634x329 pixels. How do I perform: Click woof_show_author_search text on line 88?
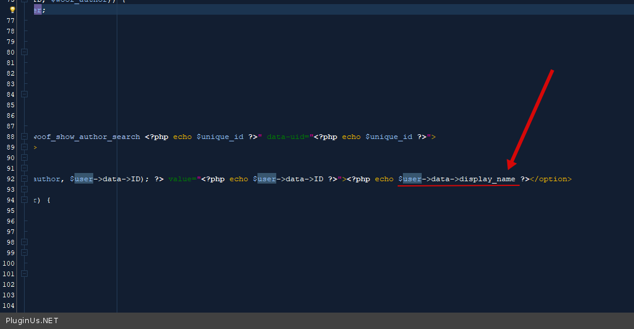pyautogui.click(x=87, y=137)
